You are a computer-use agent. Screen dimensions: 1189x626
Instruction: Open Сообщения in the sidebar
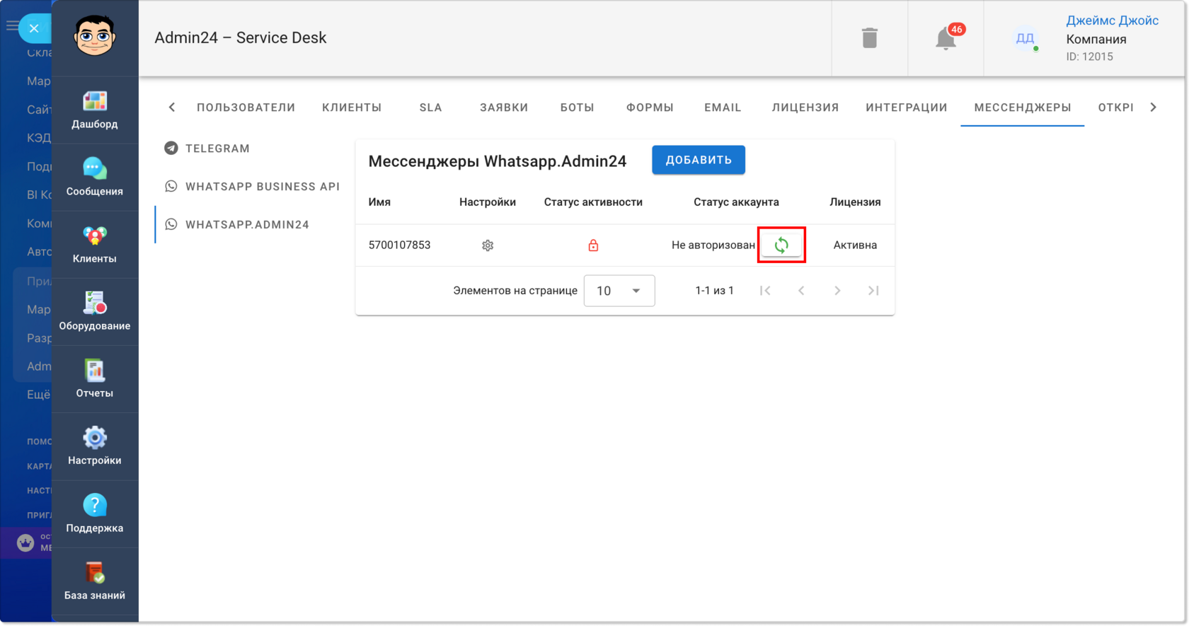coord(95,178)
